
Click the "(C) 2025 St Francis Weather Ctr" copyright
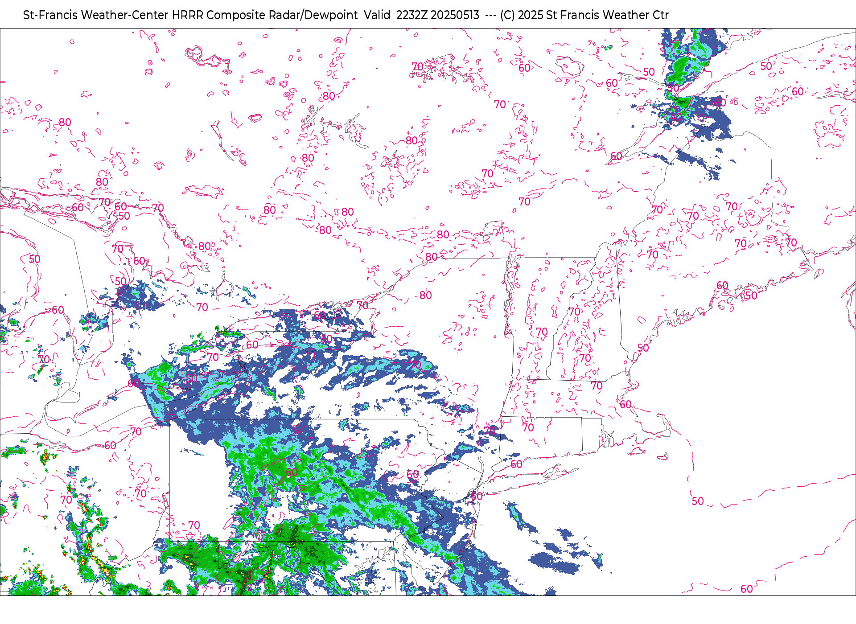(x=584, y=15)
